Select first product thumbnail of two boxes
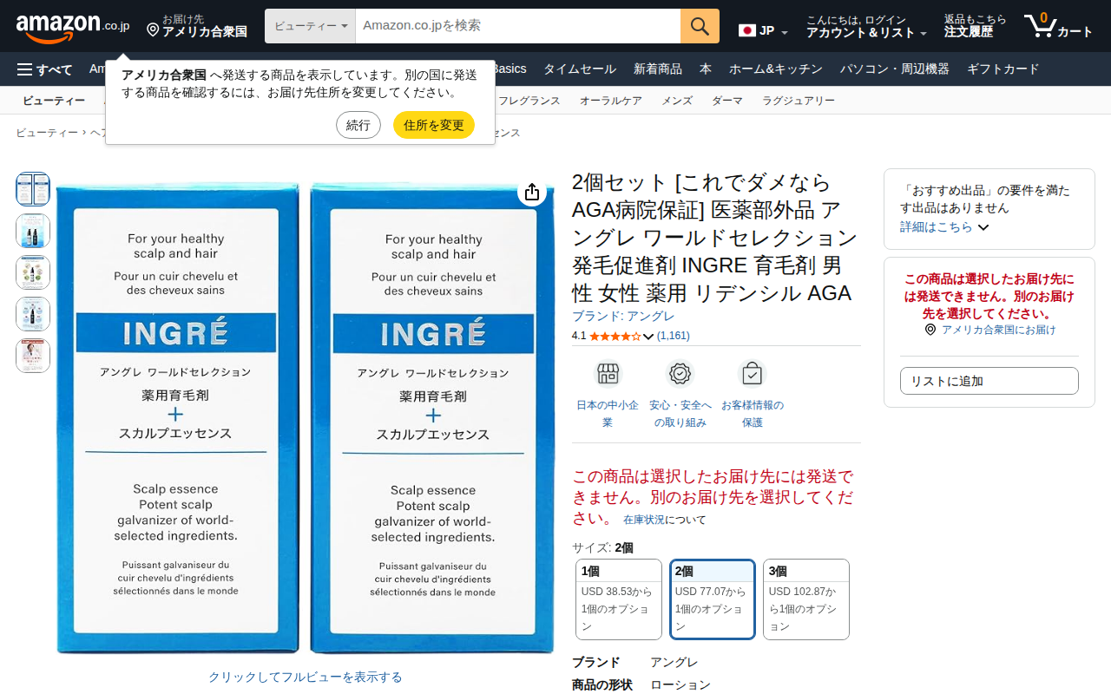The height and width of the screenshot is (694, 1111). point(33,189)
